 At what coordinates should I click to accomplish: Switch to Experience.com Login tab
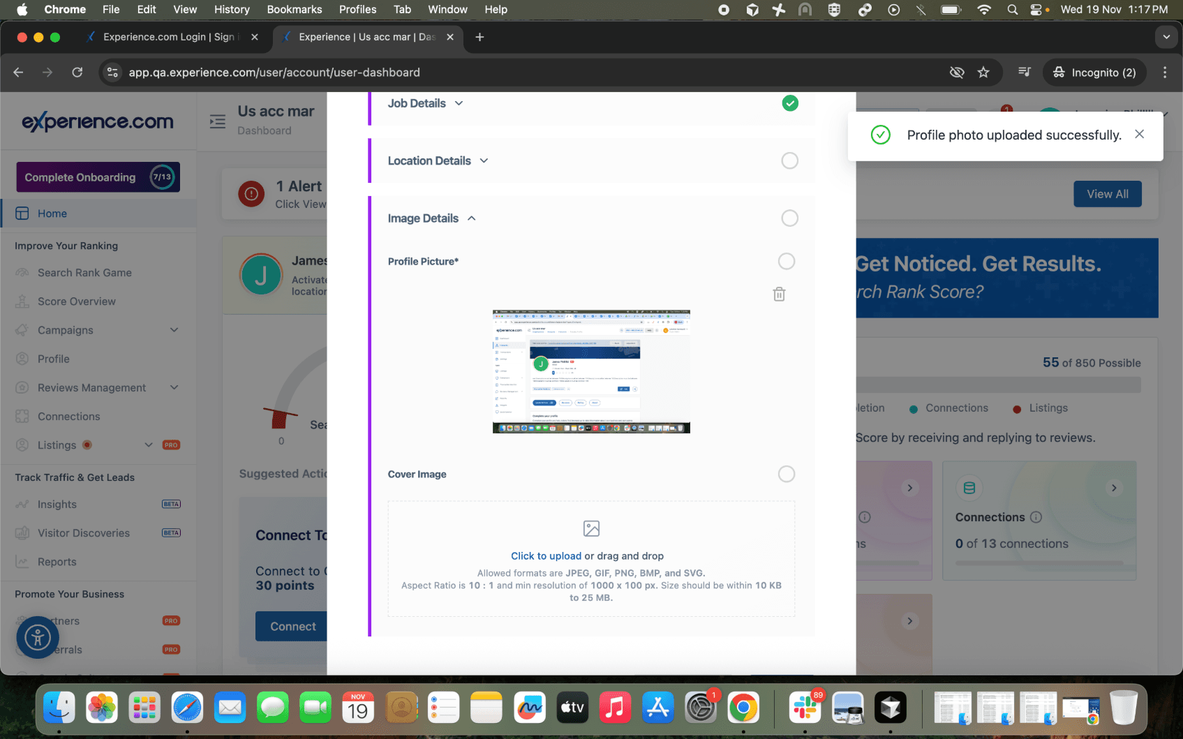coord(171,37)
